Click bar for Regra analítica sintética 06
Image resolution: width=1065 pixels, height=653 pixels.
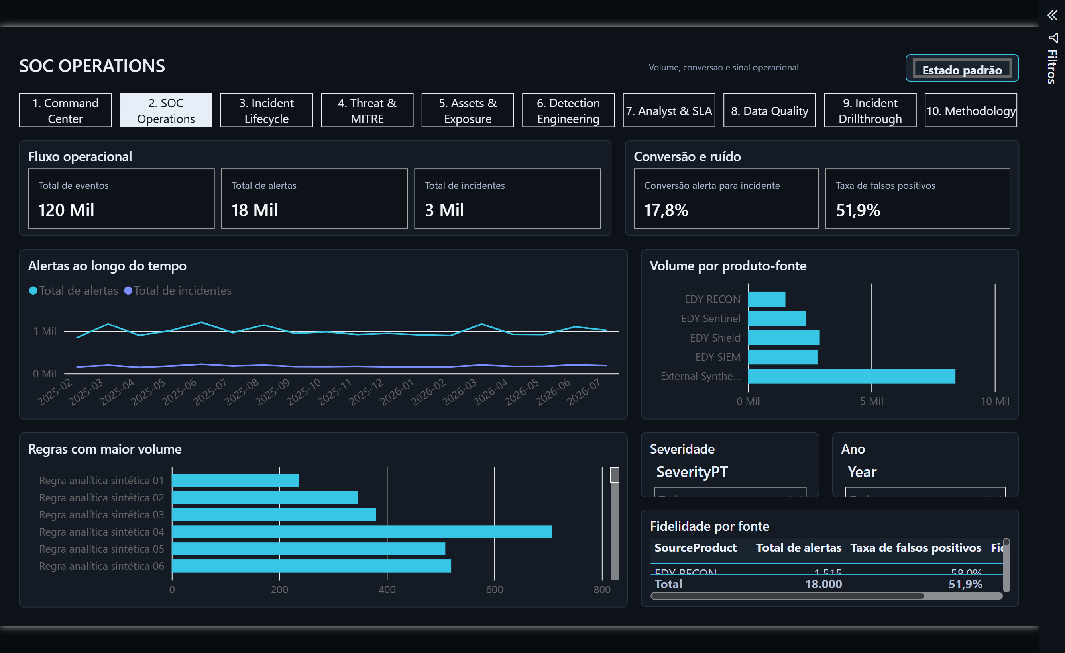click(x=312, y=566)
